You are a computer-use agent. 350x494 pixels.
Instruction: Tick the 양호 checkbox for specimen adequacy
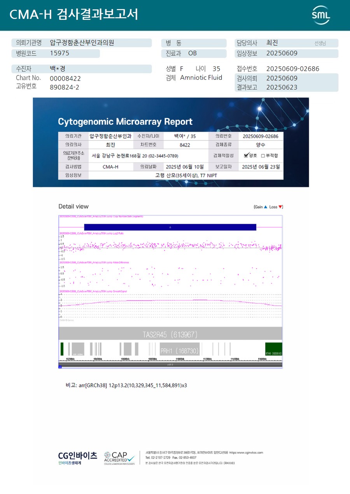point(246,155)
